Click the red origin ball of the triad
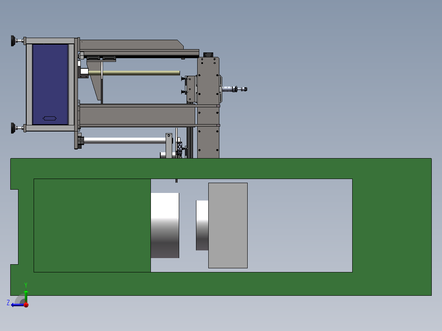Screen dimensions: 442x331 pyautogui.click(x=26, y=305)
